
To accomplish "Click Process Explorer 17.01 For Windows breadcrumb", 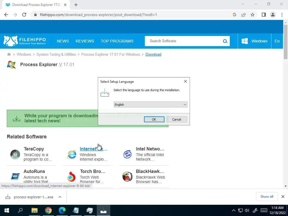I will 111,54.
